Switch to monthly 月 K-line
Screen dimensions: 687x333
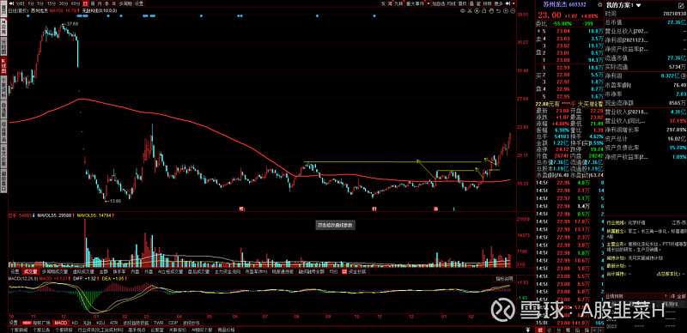[x=100, y=3]
